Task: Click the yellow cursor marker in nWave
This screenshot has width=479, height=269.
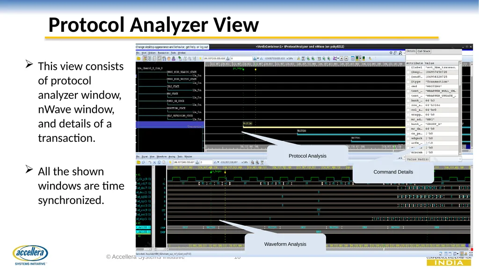Action: click(225, 173)
